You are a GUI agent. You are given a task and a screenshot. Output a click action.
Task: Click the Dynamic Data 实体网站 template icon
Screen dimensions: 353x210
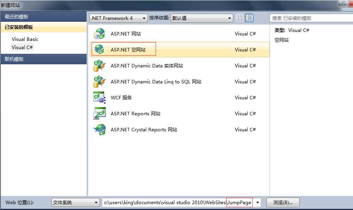pyautogui.click(x=99, y=66)
